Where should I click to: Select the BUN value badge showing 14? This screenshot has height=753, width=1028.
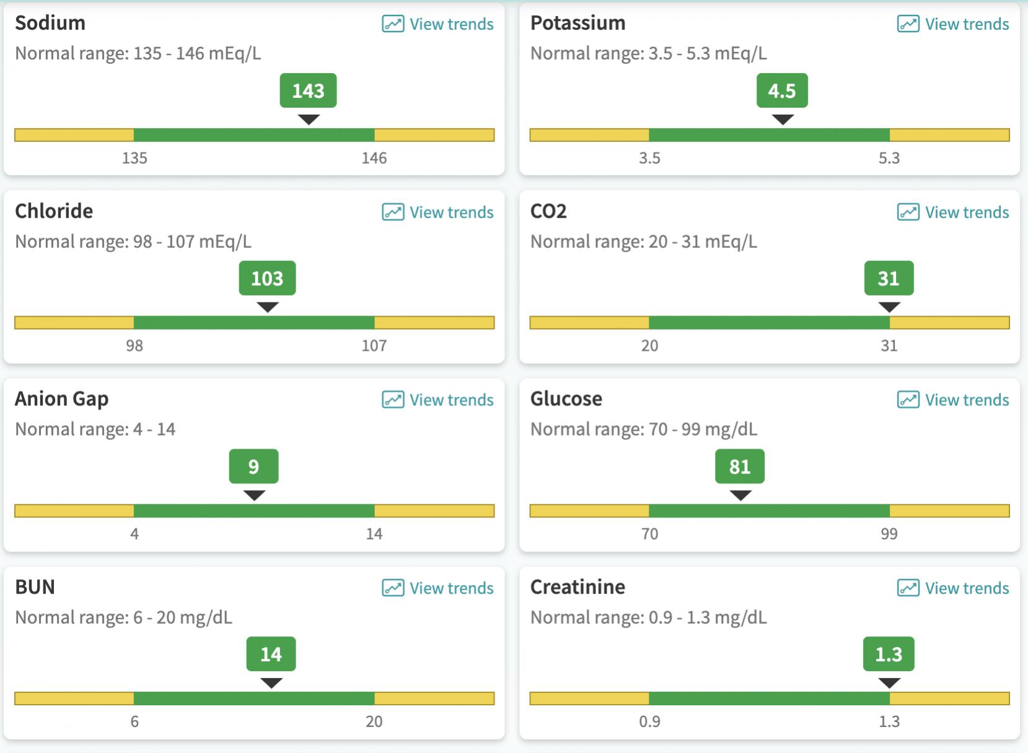(271, 654)
